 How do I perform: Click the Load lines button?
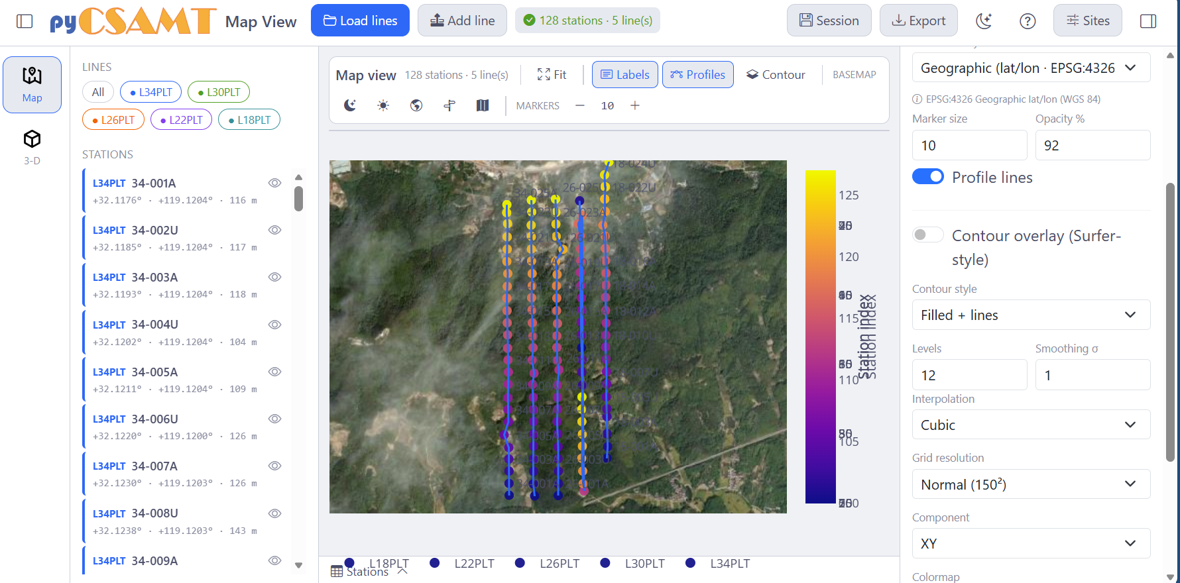360,21
